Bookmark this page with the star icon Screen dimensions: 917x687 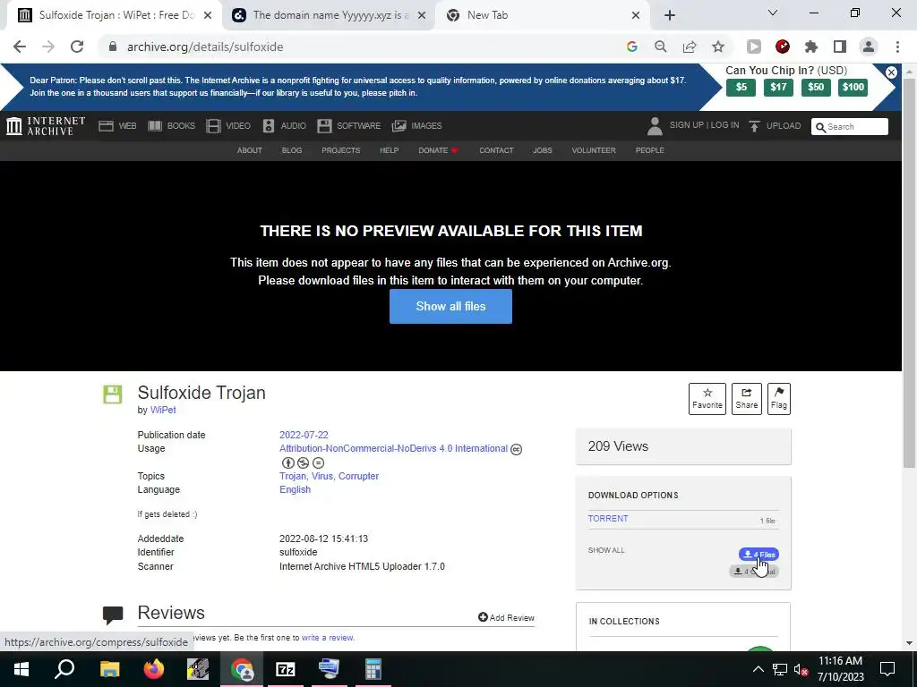(718, 47)
